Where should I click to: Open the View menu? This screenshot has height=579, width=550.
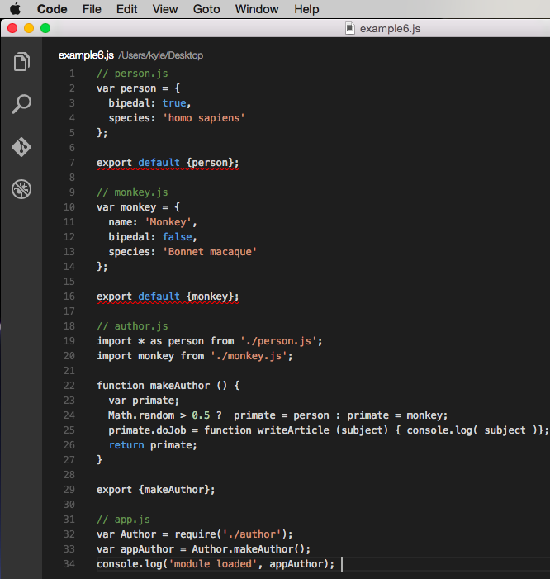pyautogui.click(x=165, y=9)
